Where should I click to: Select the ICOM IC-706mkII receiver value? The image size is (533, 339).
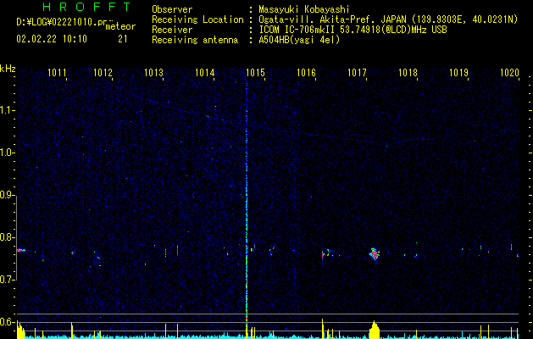[x=353, y=30]
